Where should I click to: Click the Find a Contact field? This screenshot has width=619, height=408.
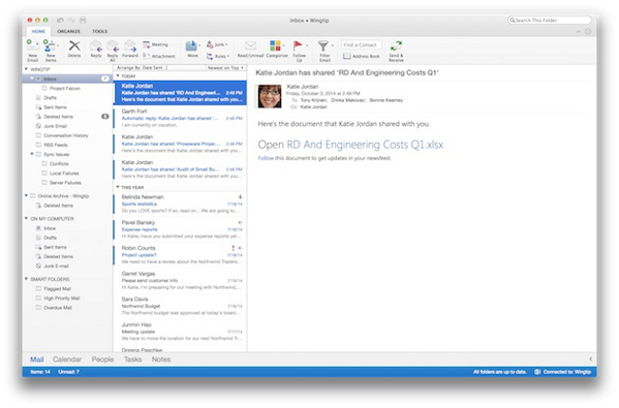[x=361, y=45]
